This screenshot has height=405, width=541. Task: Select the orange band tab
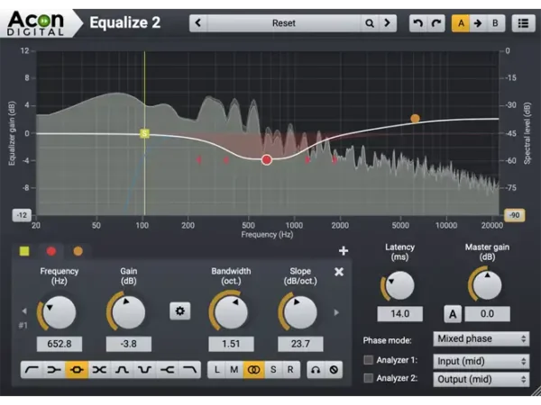78,251
